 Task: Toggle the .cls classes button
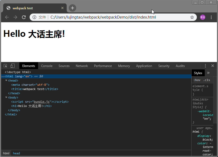pos(207,80)
